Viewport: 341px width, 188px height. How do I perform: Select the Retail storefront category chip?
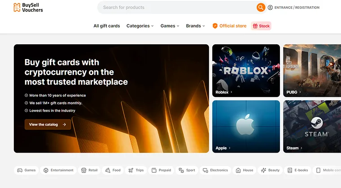(x=88, y=170)
